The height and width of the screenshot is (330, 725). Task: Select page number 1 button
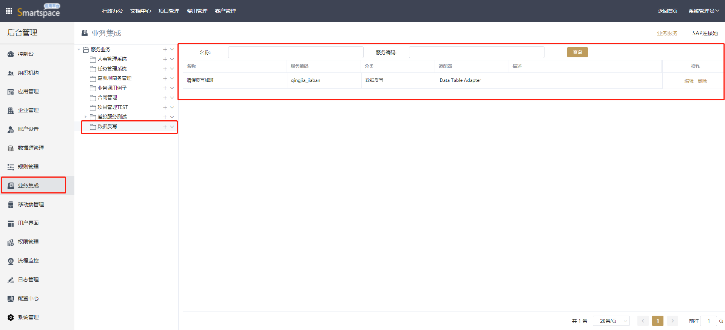pos(658,321)
